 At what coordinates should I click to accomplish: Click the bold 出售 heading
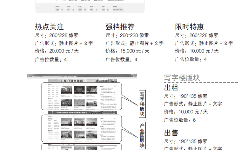(171, 133)
